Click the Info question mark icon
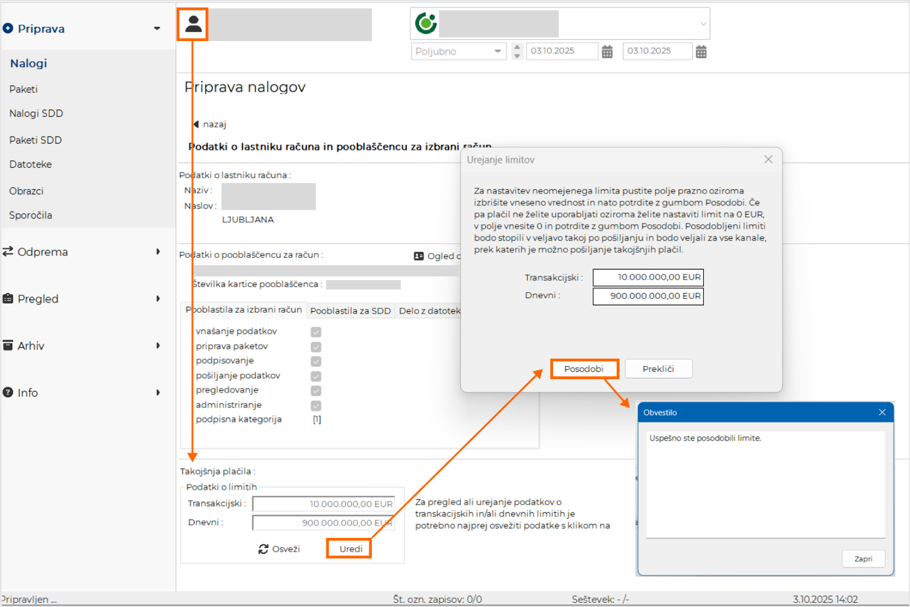The height and width of the screenshot is (607, 910). (8, 392)
